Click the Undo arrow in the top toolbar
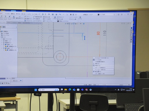The width and height of the screenshot is (149, 111). click(60, 14)
